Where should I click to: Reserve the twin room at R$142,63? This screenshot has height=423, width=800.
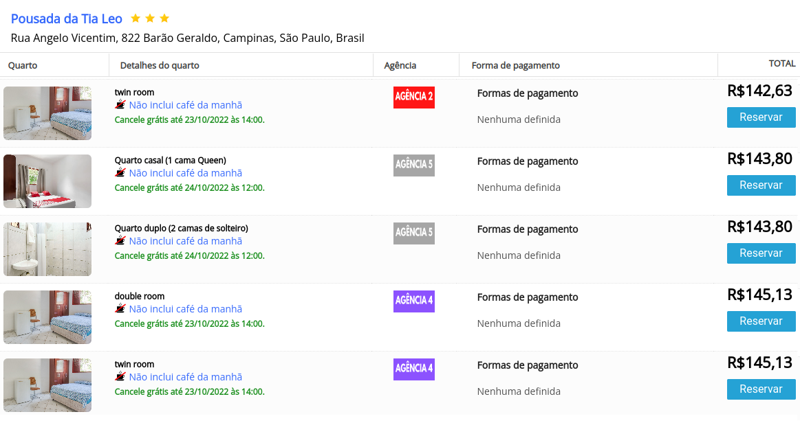(x=761, y=117)
